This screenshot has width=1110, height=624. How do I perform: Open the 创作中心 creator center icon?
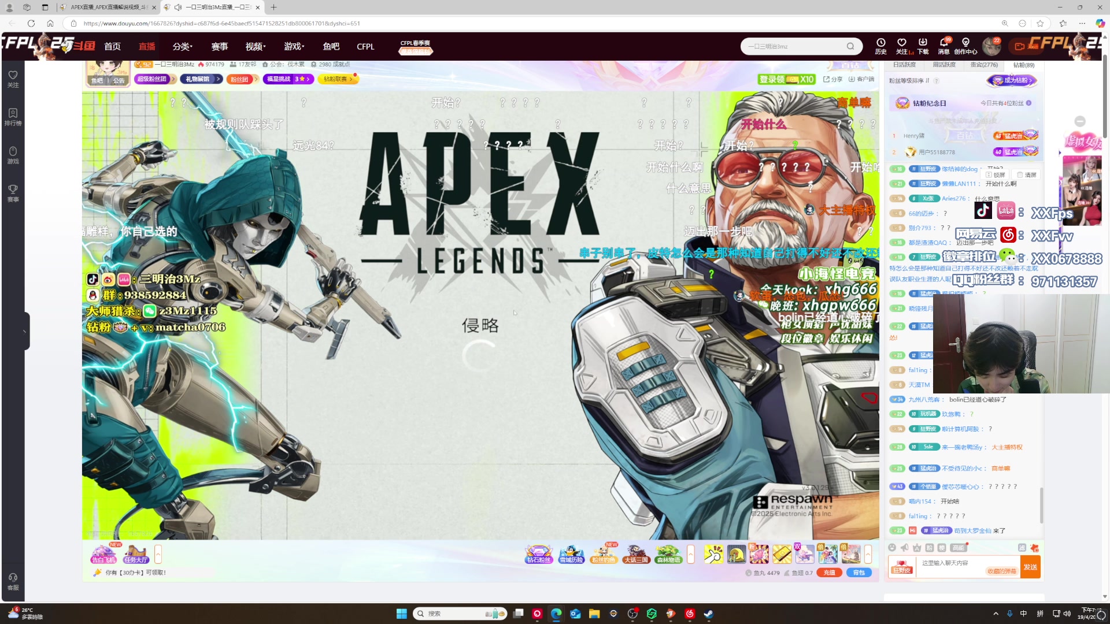pyautogui.click(x=965, y=46)
